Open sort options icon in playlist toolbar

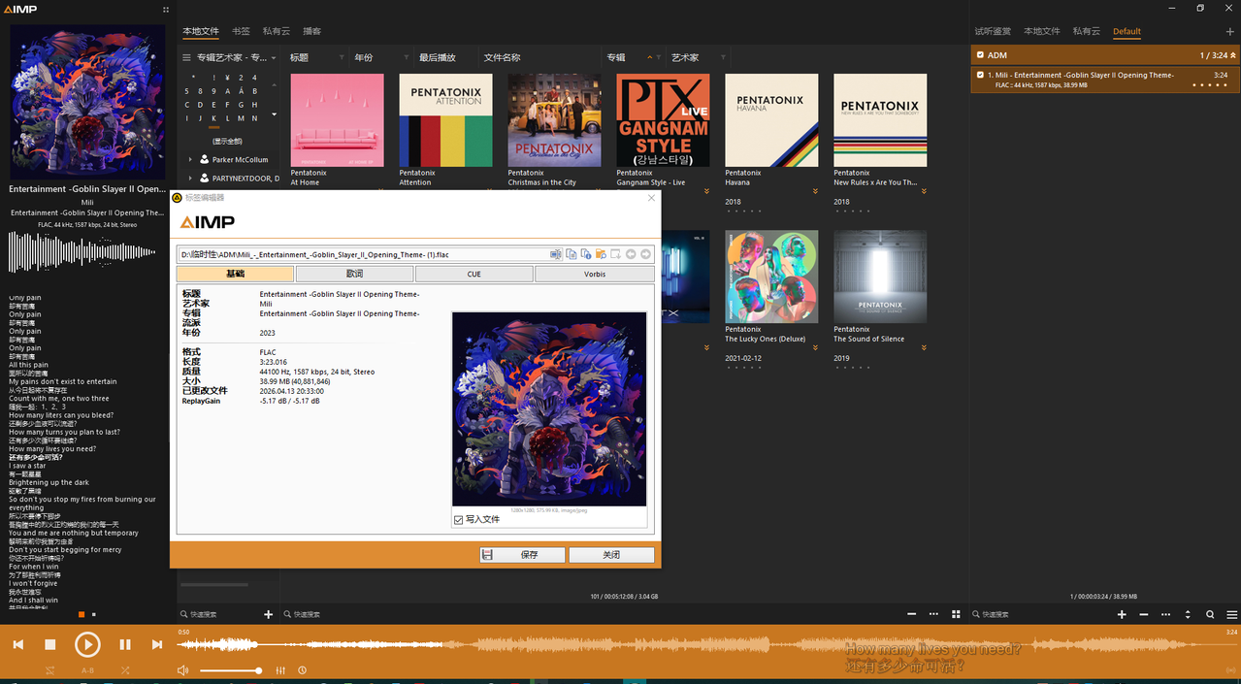(x=1188, y=614)
